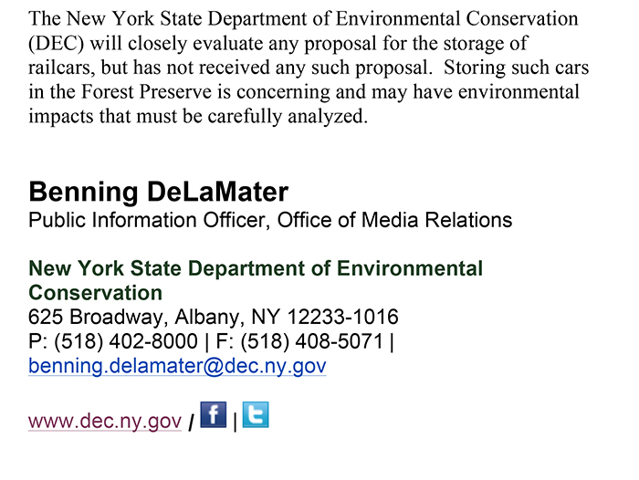Click the words carefully analyzed in paragraph
Screen dimensions: 639x480
[x=288, y=117]
